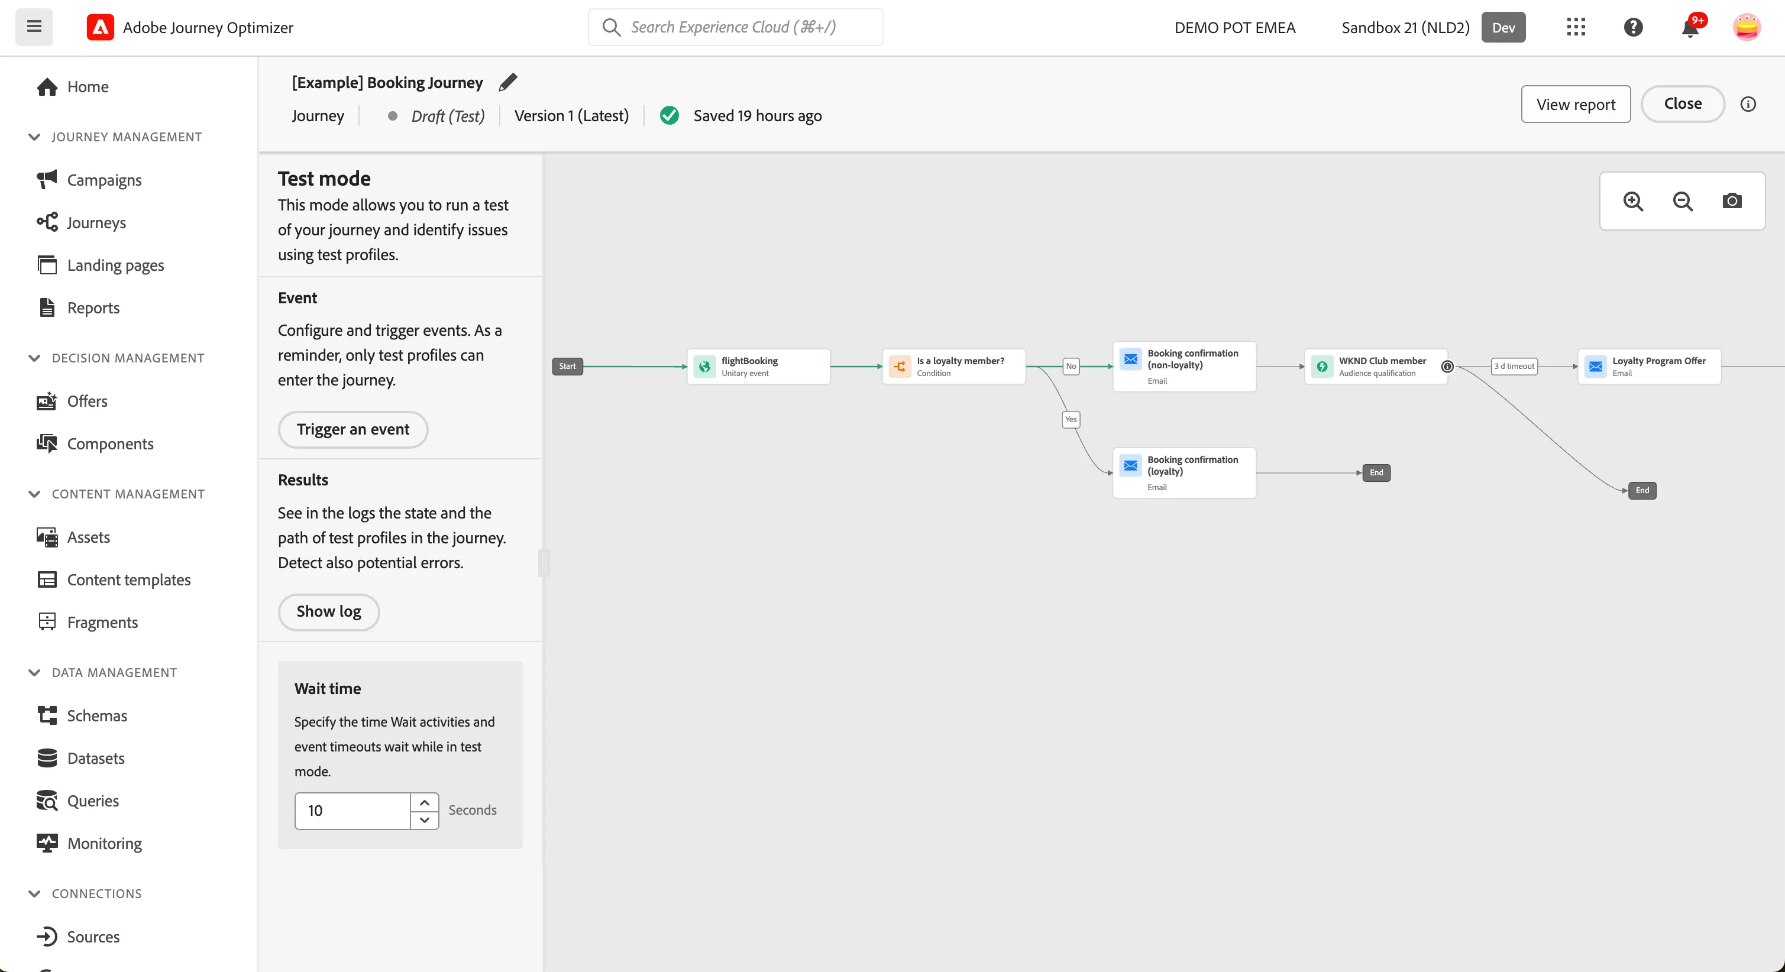Open DEMO POT EMEA organization switcher

1235,28
